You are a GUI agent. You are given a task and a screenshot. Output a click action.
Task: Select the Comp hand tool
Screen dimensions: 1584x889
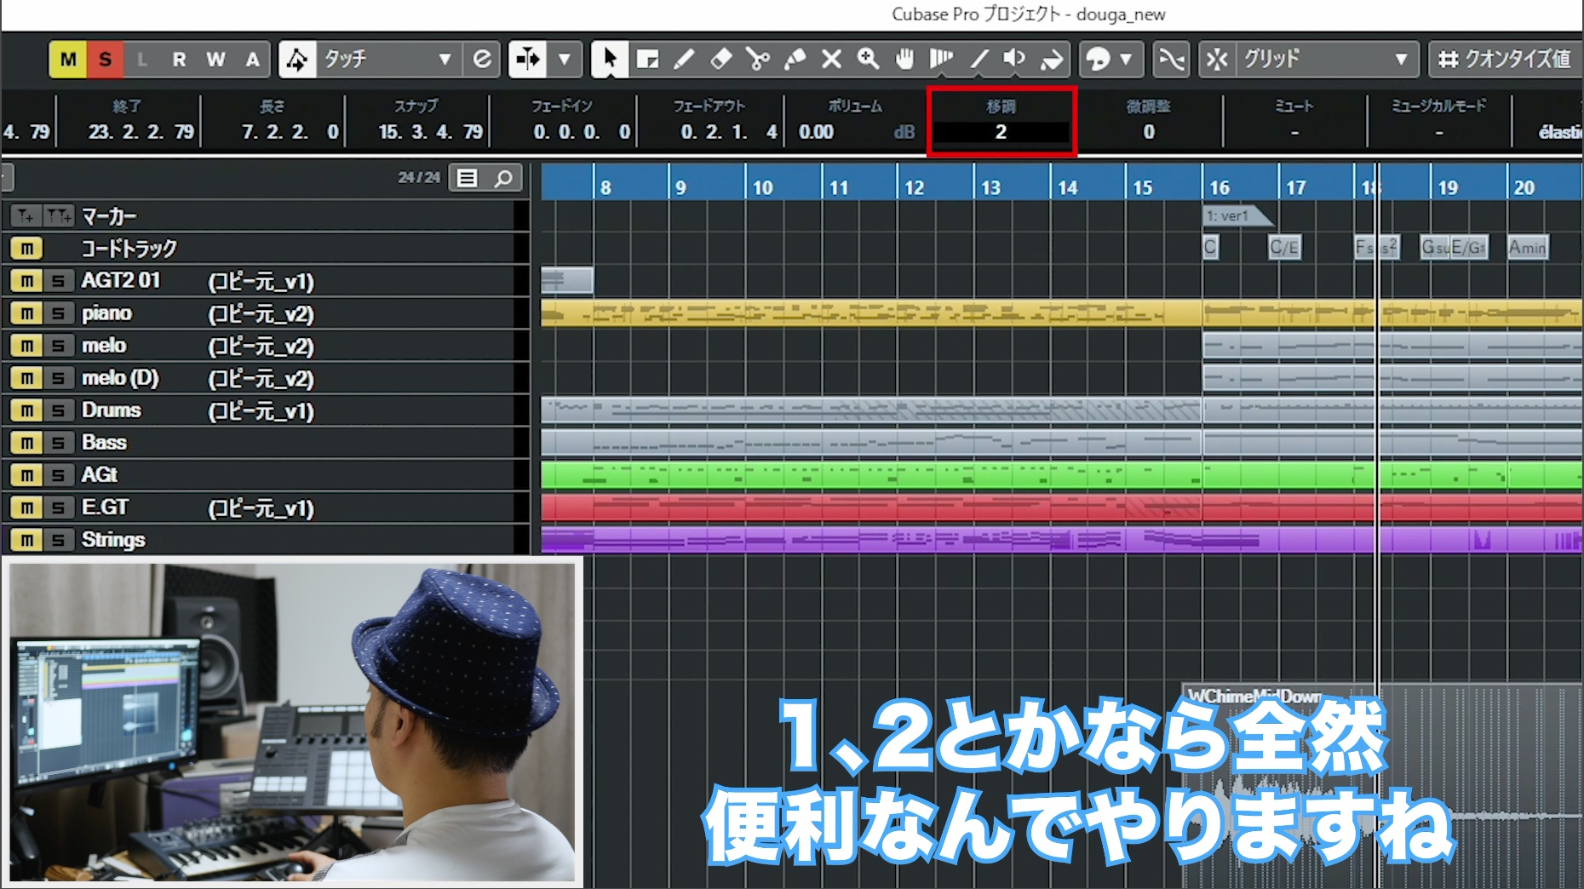coord(904,59)
